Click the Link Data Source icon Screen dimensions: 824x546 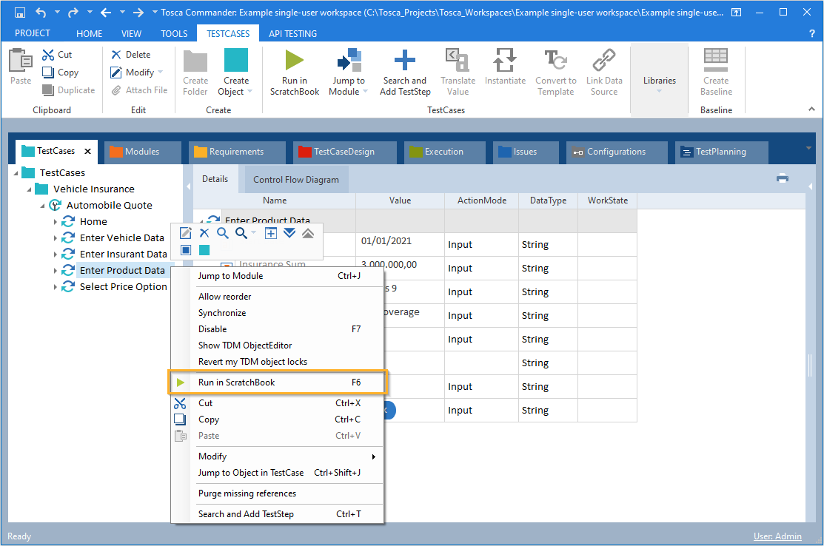pyautogui.click(x=604, y=61)
